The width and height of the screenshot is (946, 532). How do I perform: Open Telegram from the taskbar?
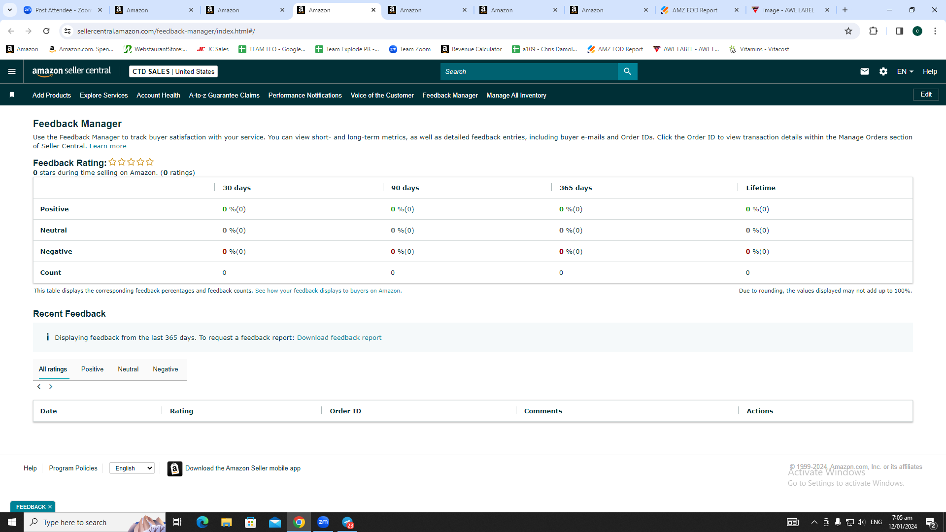click(x=348, y=522)
